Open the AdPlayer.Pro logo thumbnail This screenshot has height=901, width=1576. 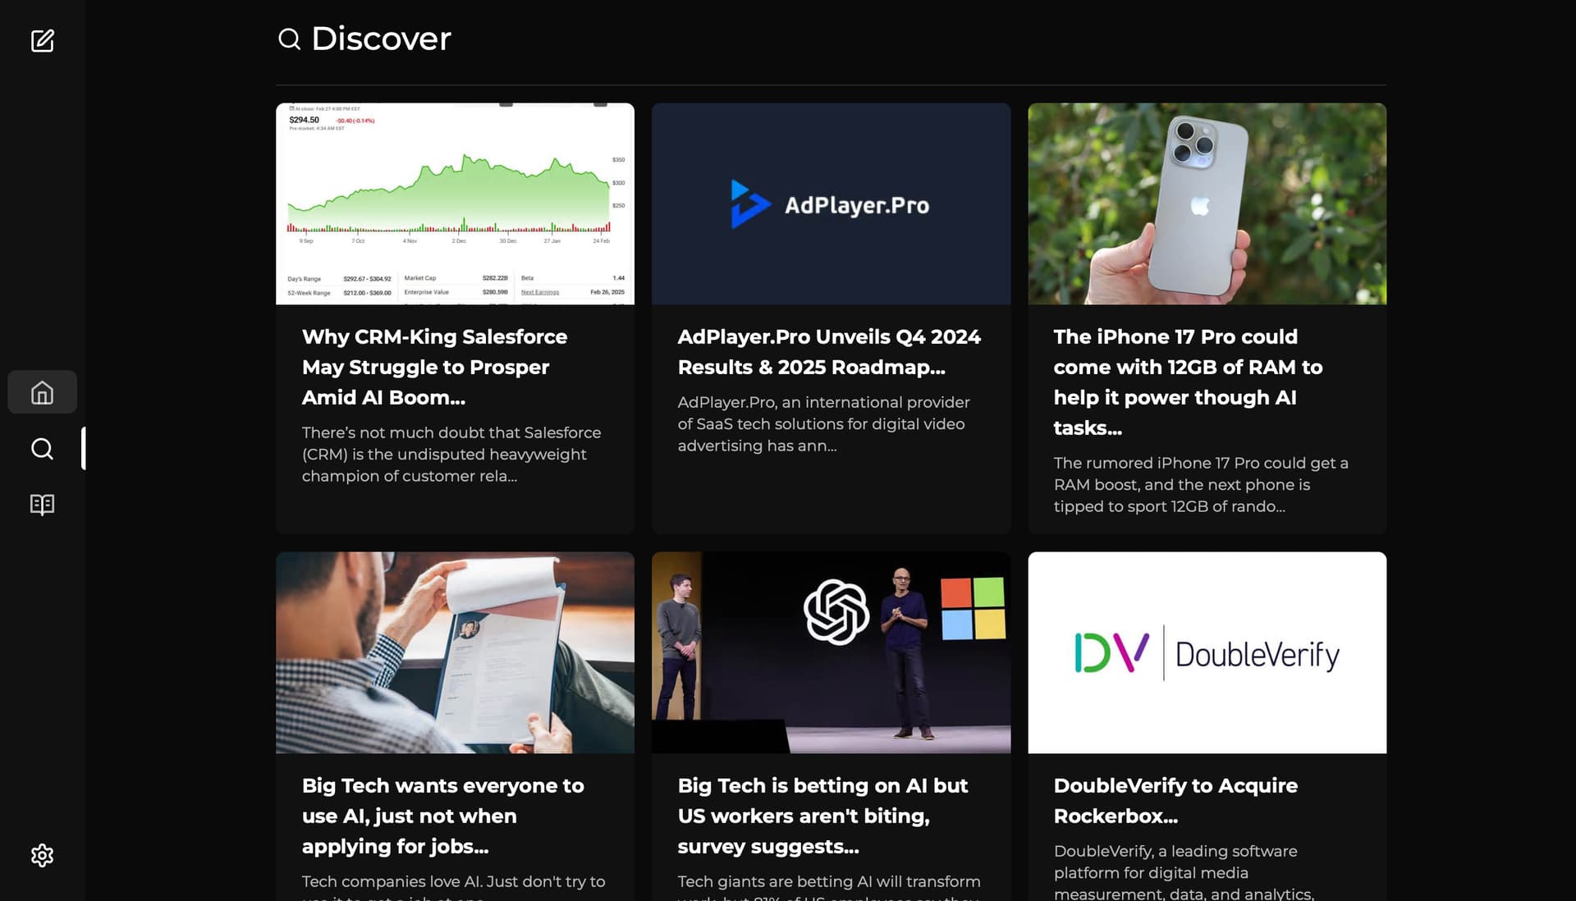tap(831, 204)
